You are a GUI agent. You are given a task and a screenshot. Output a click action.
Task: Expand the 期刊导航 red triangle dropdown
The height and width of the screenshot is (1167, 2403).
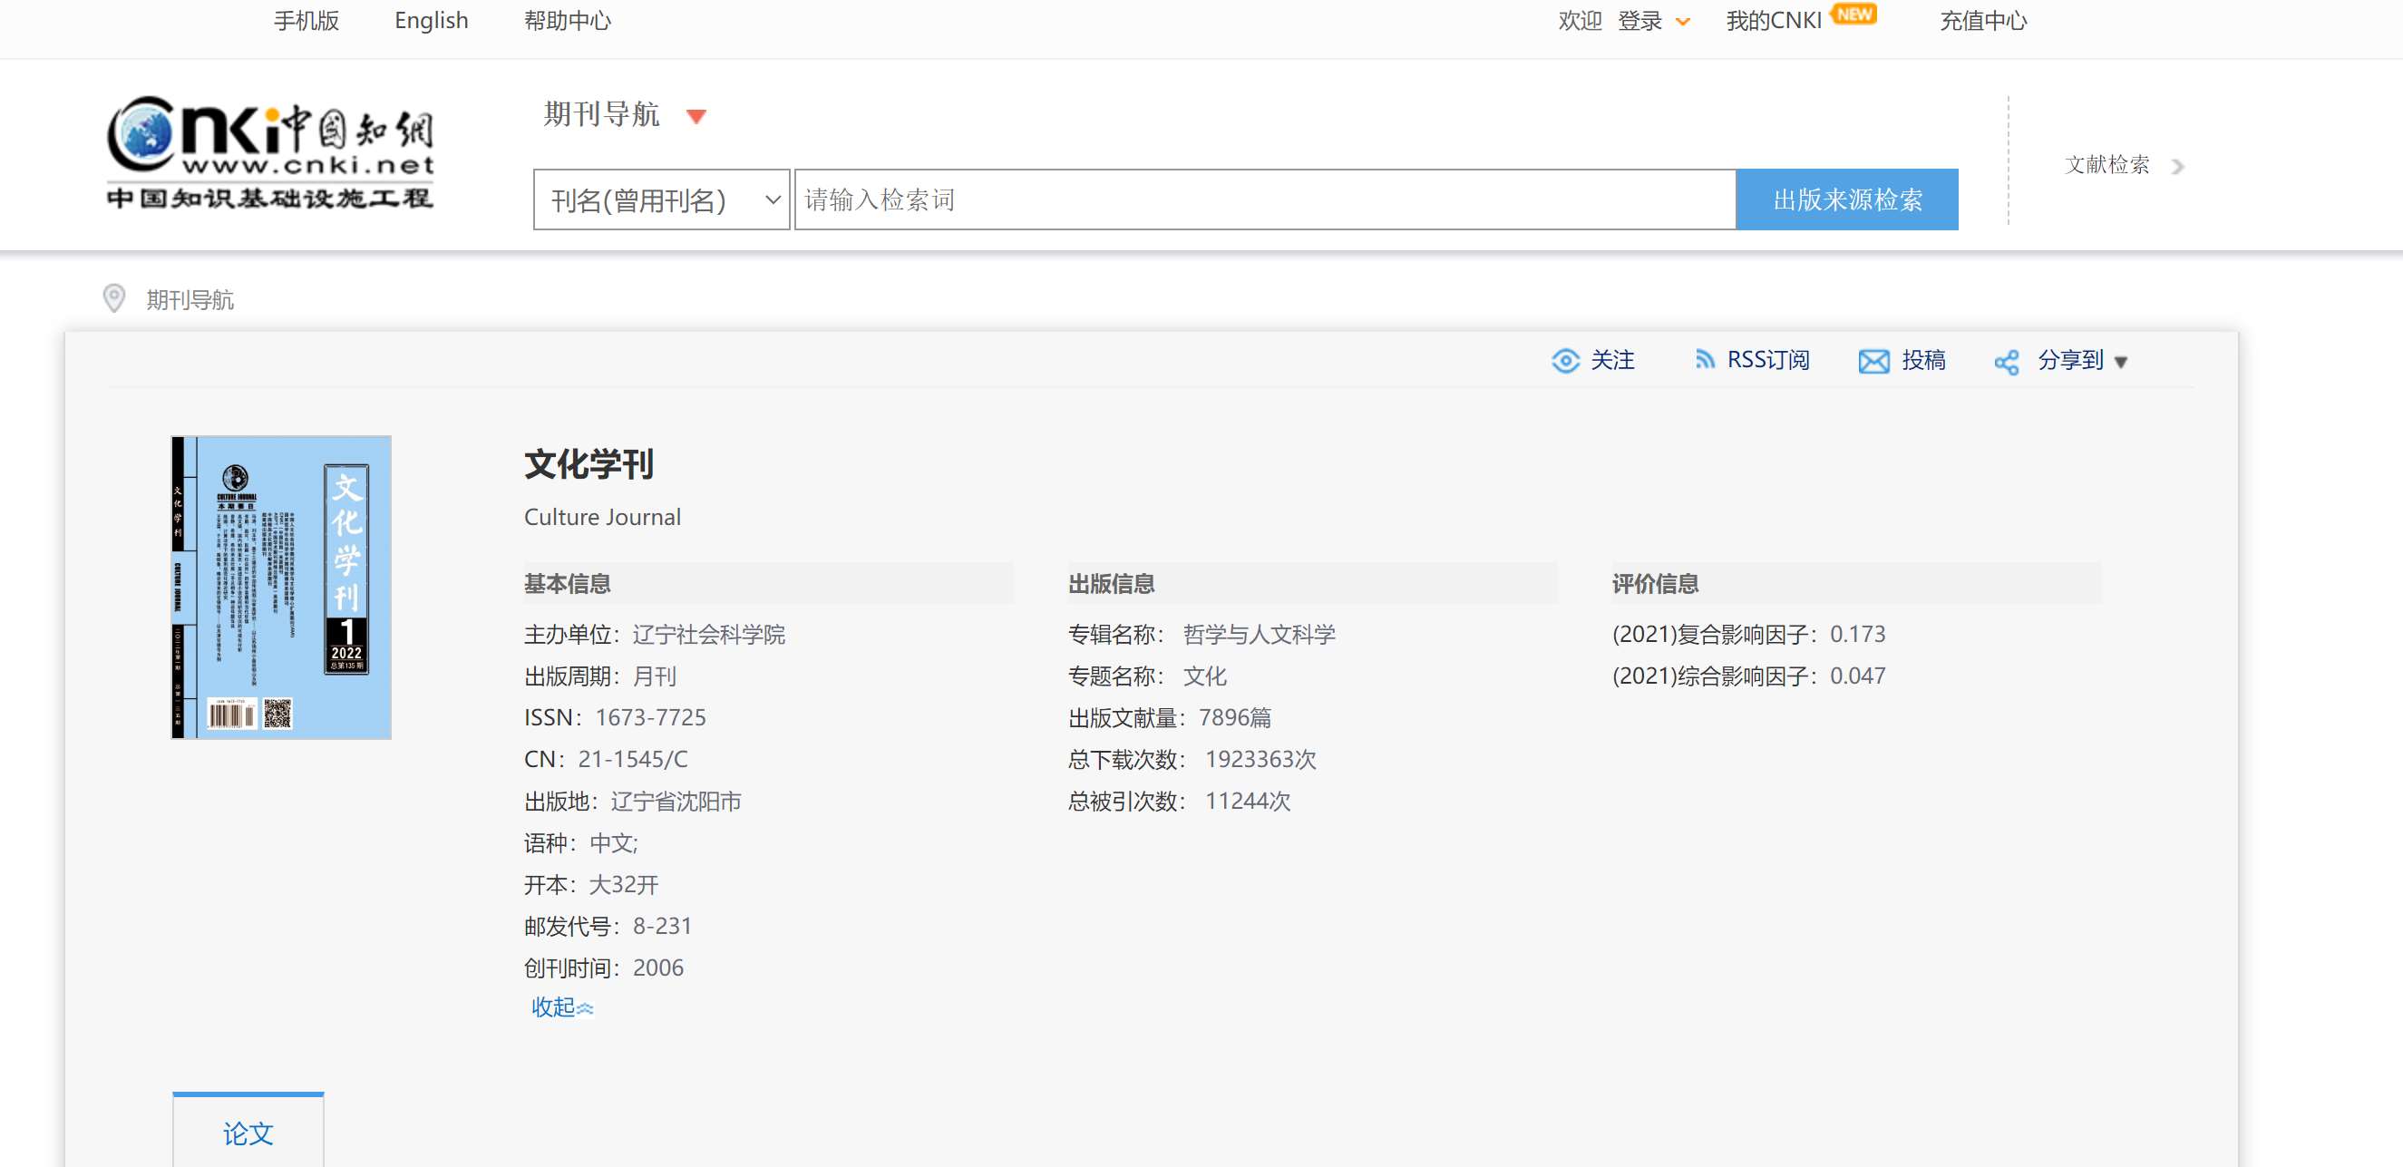pos(696,117)
